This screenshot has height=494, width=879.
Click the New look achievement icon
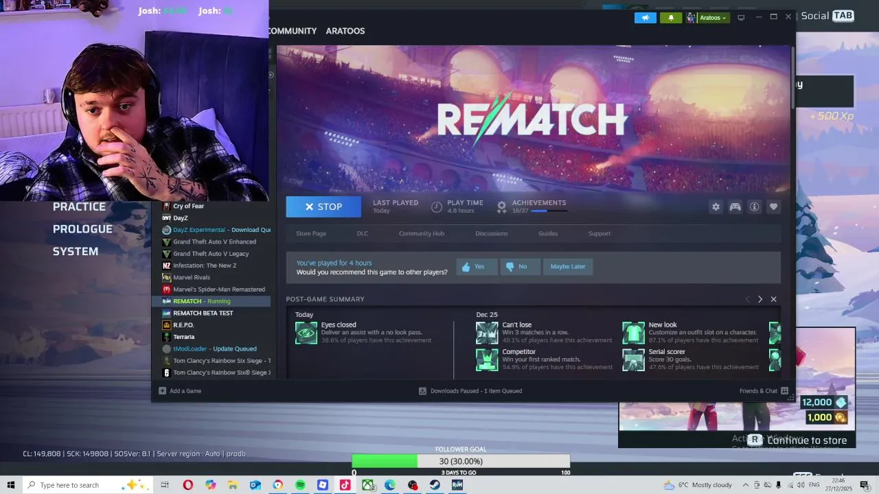[633, 333]
